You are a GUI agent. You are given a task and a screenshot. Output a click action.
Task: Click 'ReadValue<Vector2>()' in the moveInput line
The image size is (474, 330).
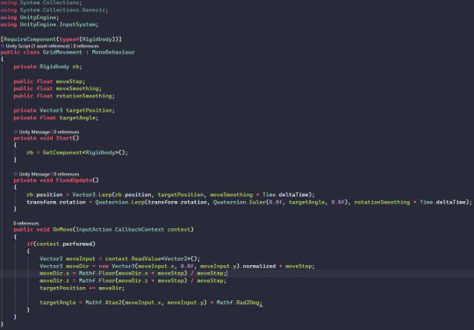164,259
